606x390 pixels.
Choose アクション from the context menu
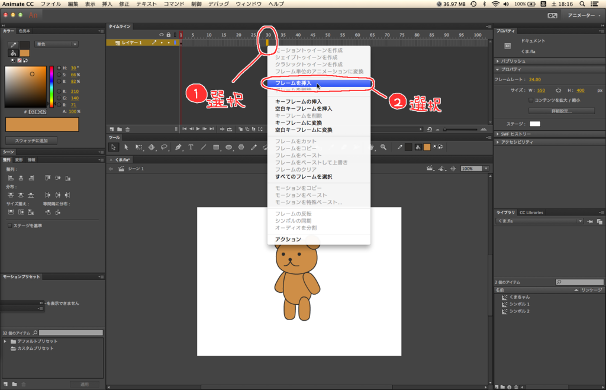click(318, 239)
